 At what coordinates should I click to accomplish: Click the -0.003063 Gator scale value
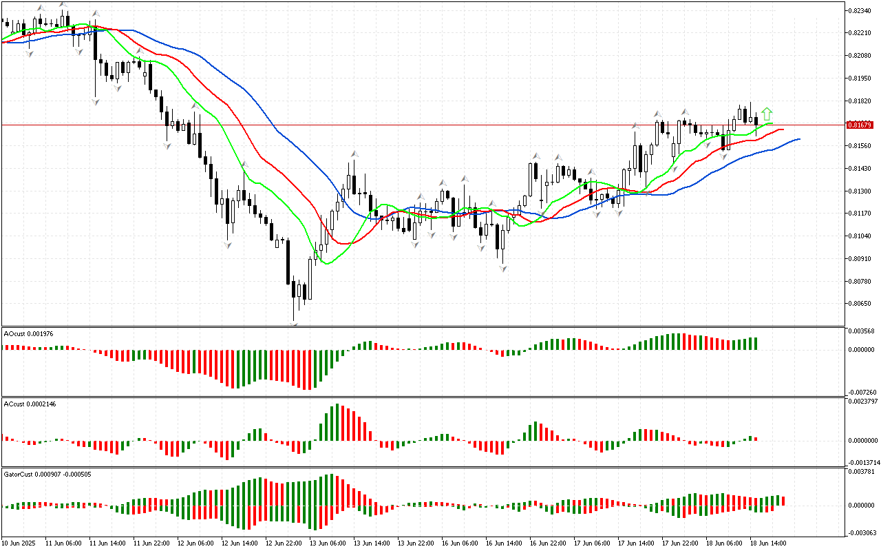[x=861, y=532]
